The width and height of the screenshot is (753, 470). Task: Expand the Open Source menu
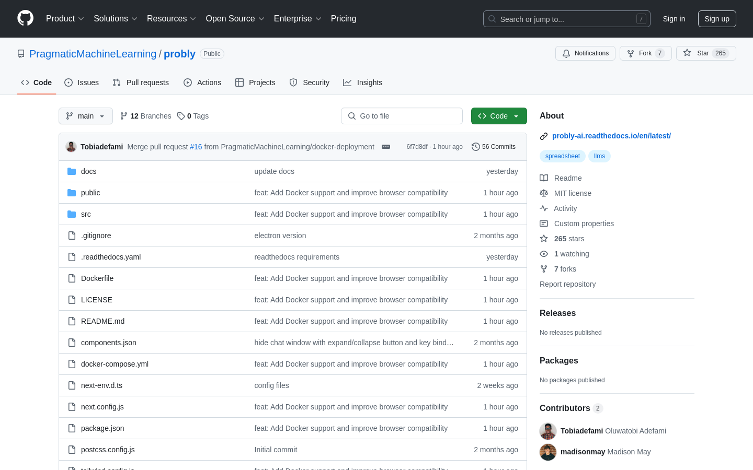coord(235,18)
